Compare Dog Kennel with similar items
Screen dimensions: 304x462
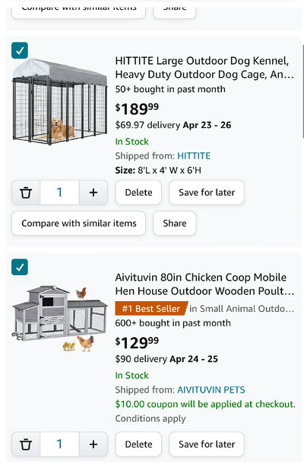pyautogui.click(x=79, y=223)
